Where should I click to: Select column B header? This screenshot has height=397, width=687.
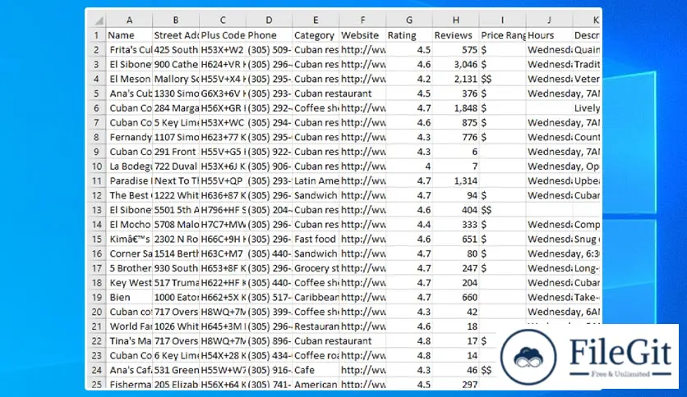176,21
